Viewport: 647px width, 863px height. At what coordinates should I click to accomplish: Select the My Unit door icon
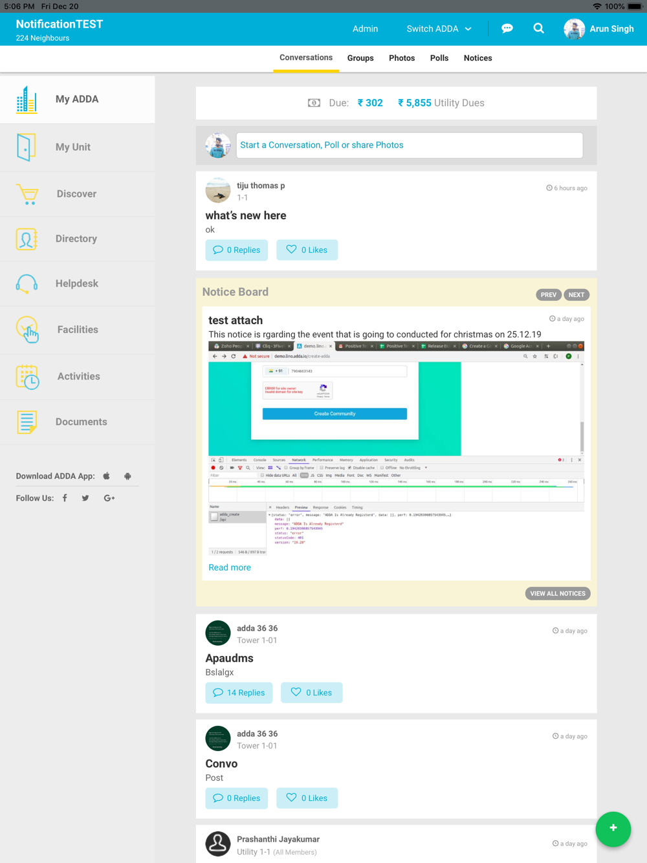coord(26,147)
